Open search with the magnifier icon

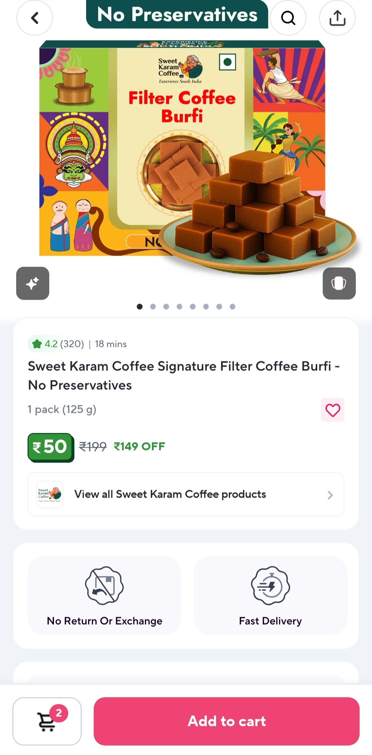(288, 18)
